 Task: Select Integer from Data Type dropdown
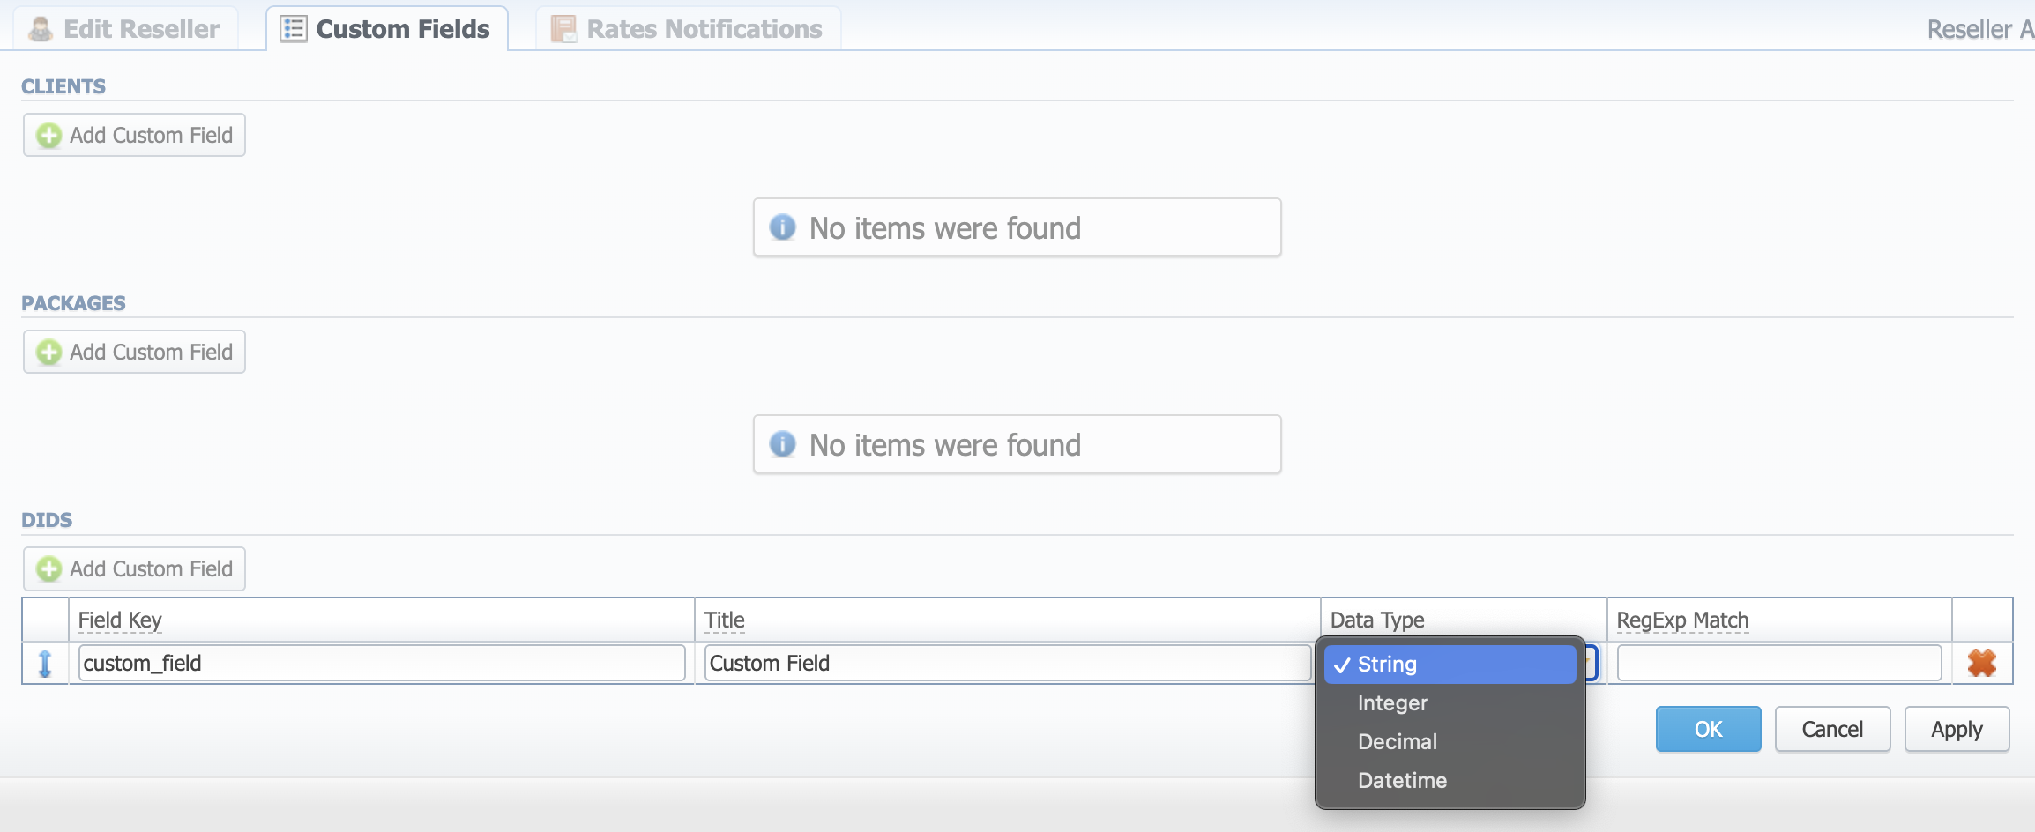pos(1391,702)
